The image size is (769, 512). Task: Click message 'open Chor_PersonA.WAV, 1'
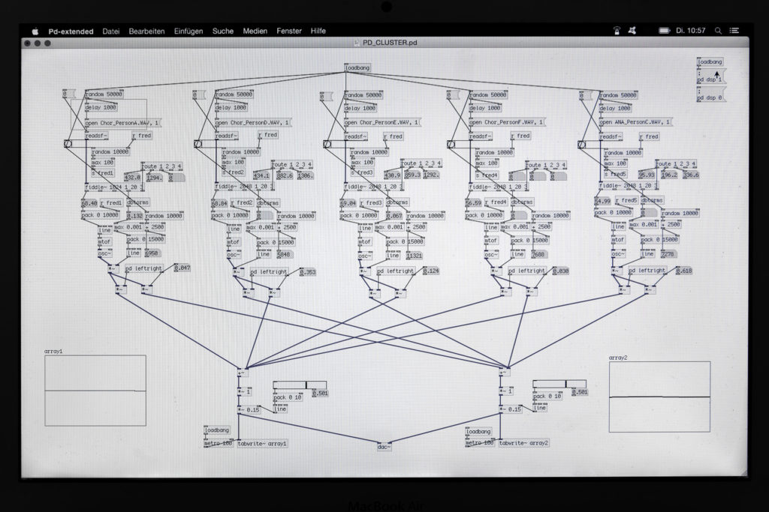pos(122,123)
